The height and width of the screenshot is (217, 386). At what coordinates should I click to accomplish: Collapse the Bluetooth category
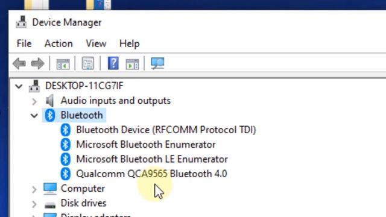(34, 115)
